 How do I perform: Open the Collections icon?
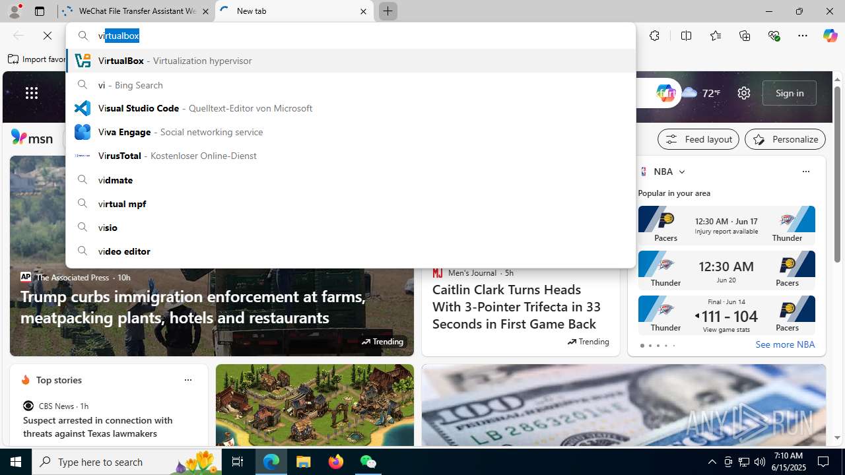click(745, 36)
